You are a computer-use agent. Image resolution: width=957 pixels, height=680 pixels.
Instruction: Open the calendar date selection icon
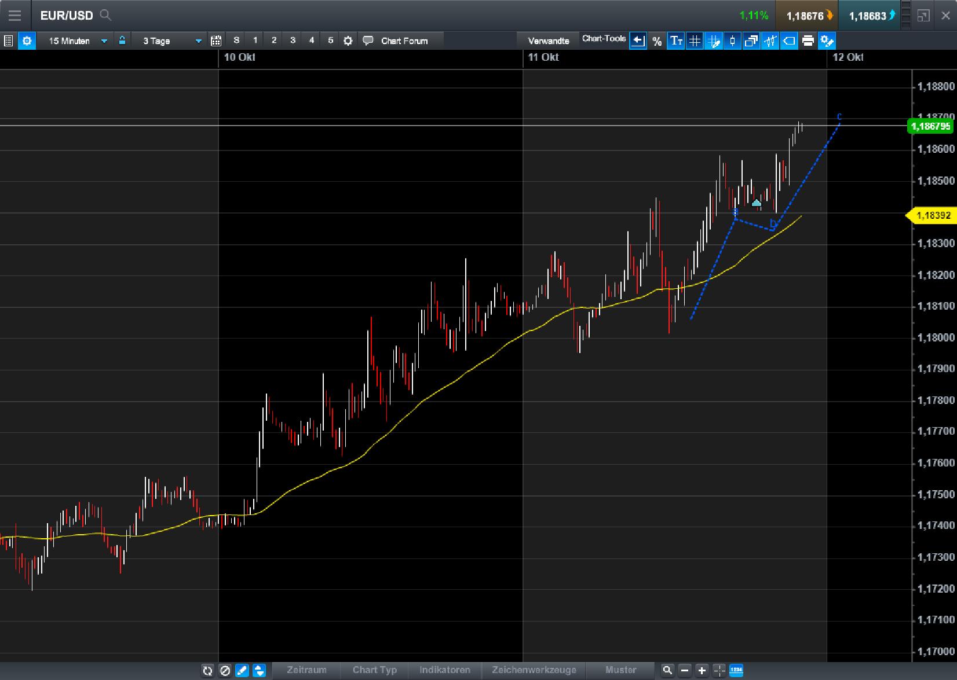(x=216, y=41)
